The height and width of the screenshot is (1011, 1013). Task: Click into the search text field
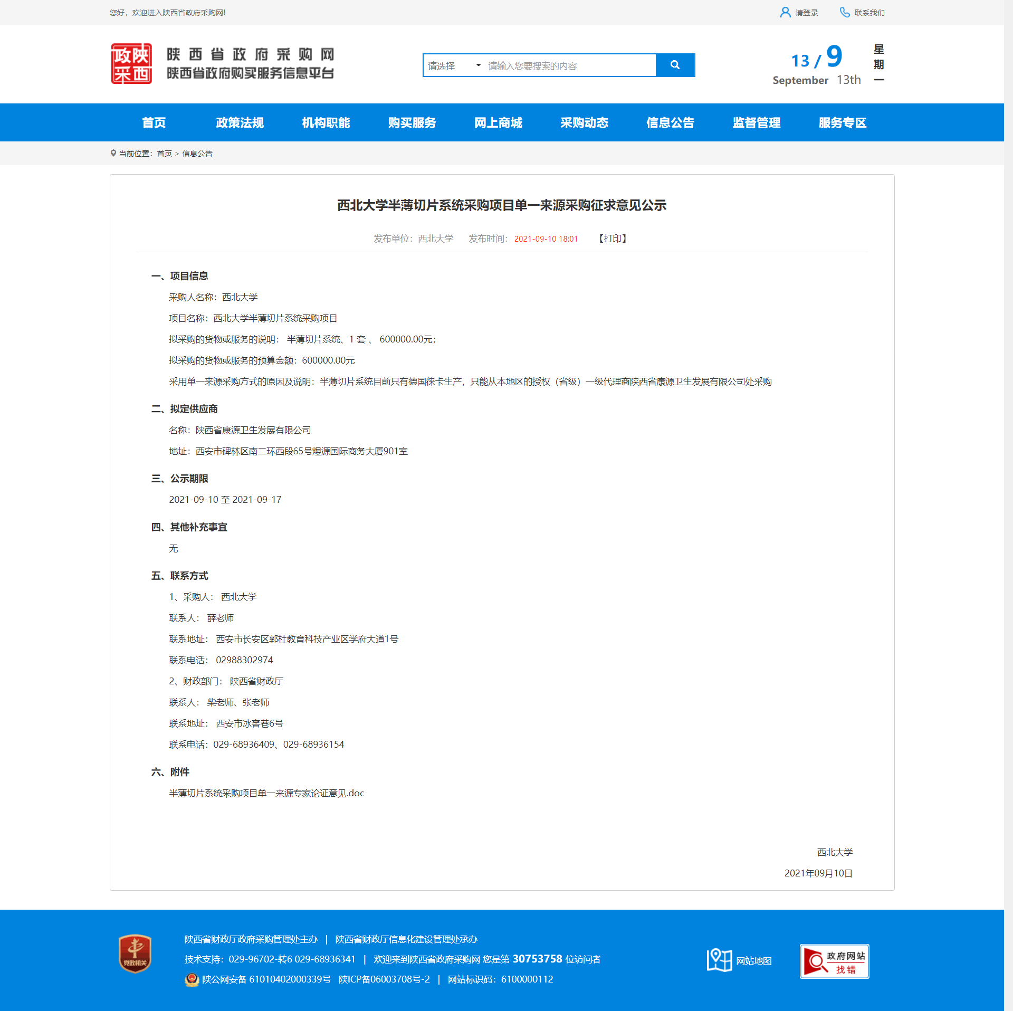[x=570, y=65]
